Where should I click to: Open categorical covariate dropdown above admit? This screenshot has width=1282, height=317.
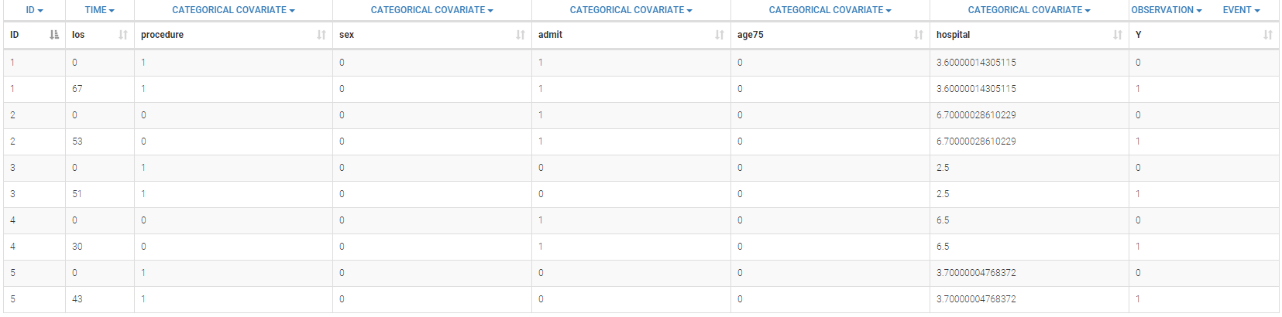(631, 10)
